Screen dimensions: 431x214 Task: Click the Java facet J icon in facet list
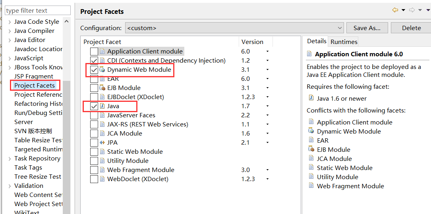(102, 106)
